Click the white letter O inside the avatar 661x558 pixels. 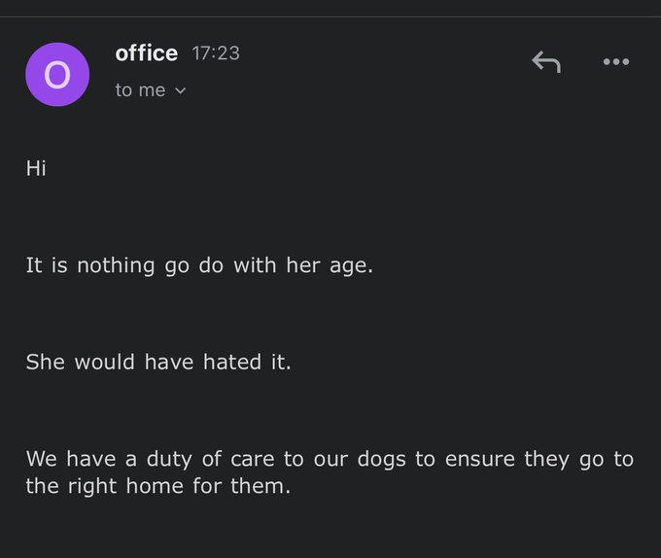57,75
